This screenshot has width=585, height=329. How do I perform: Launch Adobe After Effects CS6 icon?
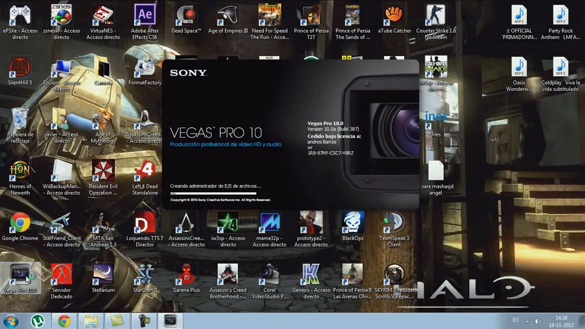coord(145,21)
